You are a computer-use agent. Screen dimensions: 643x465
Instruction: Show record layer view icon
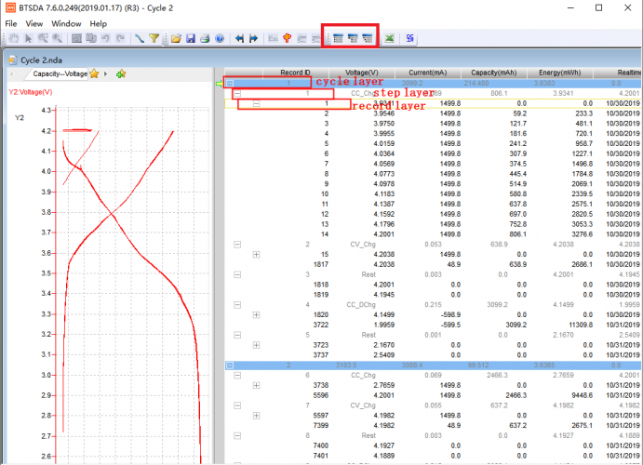[368, 38]
